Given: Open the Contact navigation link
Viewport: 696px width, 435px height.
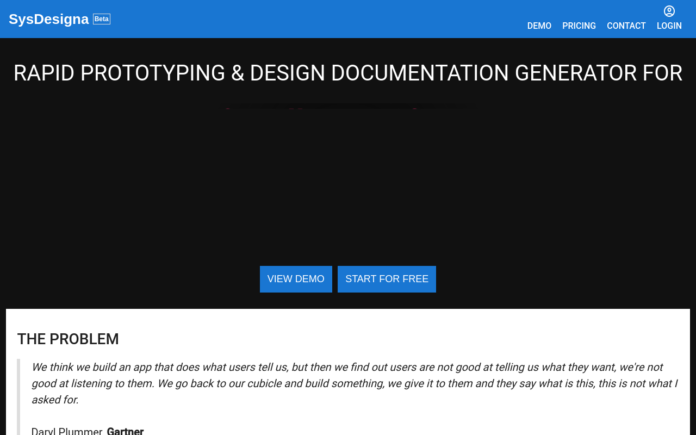Looking at the screenshot, I should (x=626, y=26).
